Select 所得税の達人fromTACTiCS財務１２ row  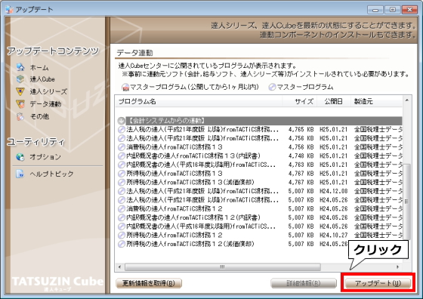pos(260,235)
